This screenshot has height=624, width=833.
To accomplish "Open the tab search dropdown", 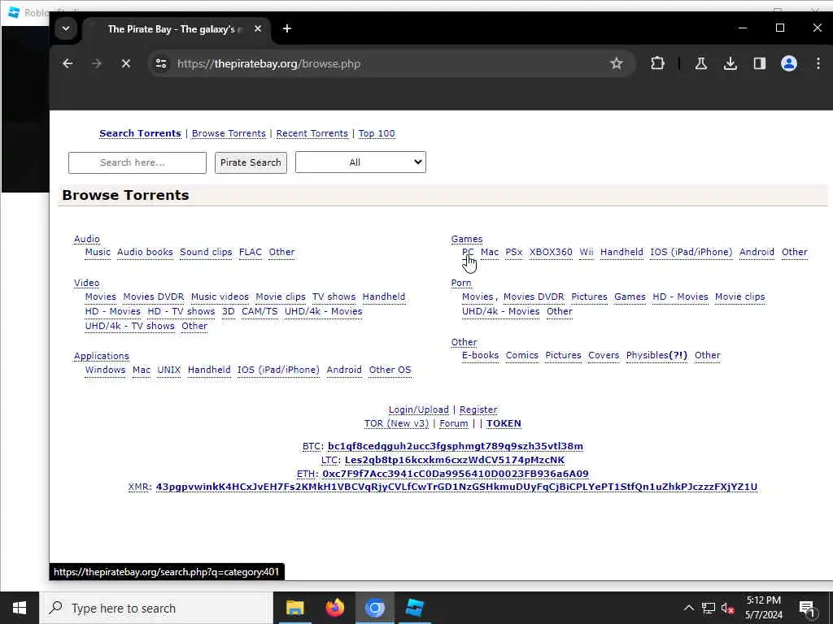I will click(66, 28).
